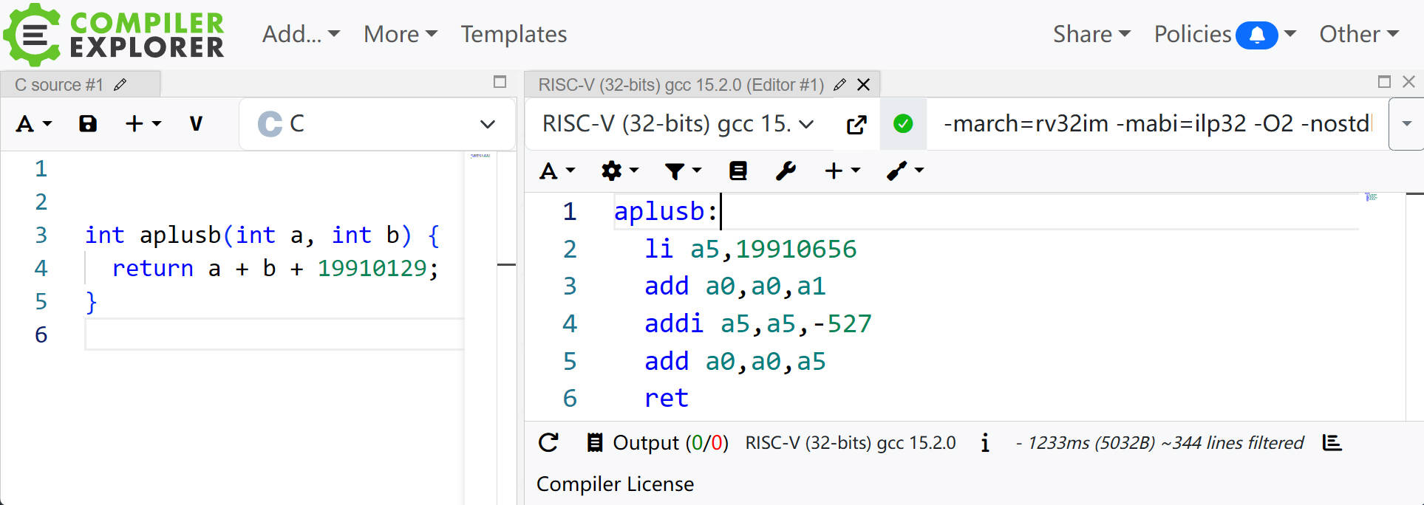Maximize the compiler pane

1384,82
